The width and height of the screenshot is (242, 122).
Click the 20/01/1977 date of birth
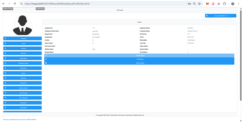(191, 37)
